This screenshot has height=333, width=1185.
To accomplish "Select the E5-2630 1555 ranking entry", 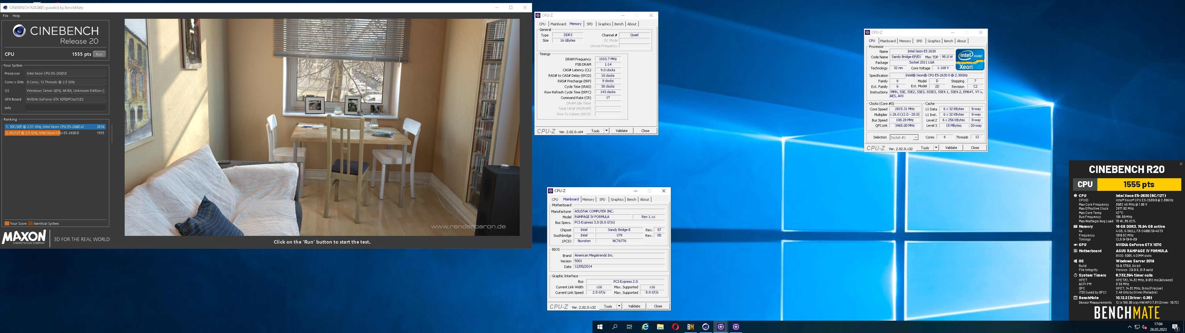I will pos(55,133).
